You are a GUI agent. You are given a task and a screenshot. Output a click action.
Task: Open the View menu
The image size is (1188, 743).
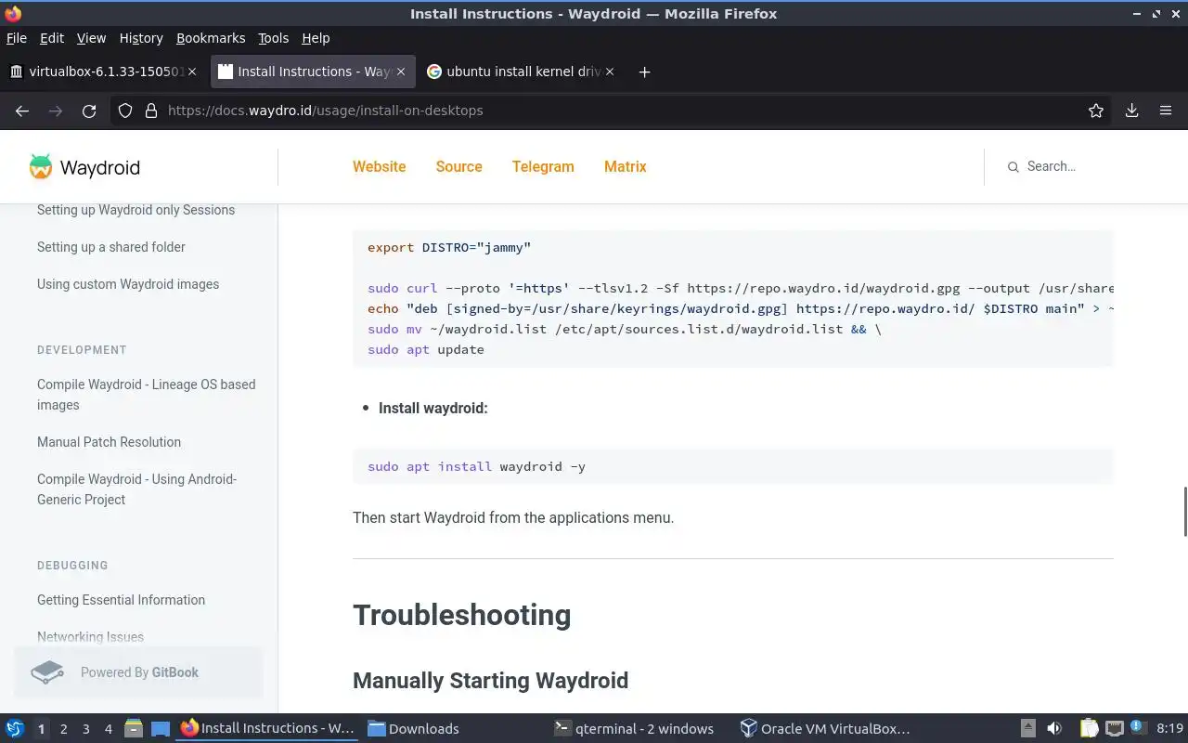pos(91,38)
